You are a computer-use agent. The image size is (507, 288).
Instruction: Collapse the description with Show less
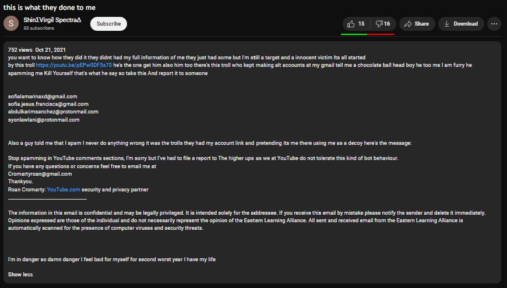pyautogui.click(x=20, y=274)
